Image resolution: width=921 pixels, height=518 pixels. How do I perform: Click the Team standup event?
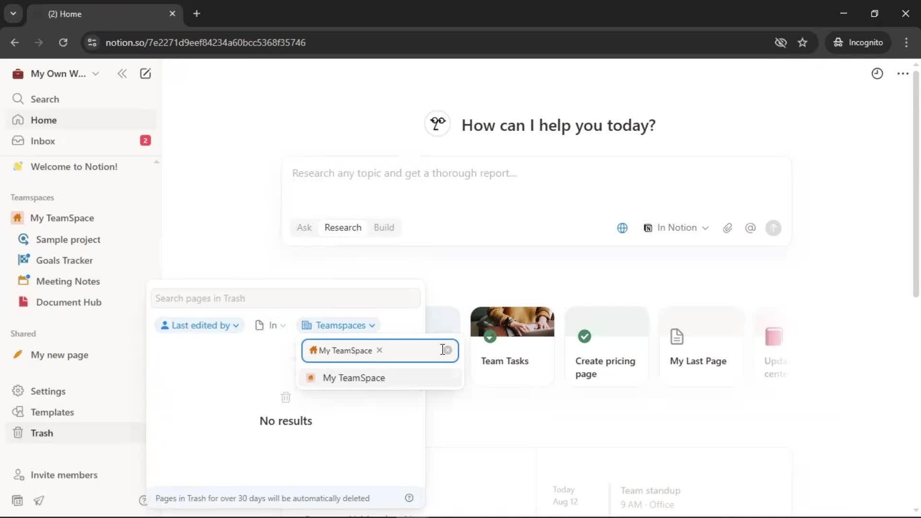(x=650, y=497)
